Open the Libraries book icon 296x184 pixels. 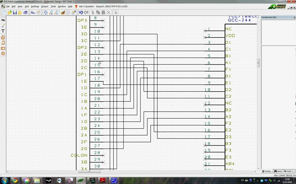25,13
